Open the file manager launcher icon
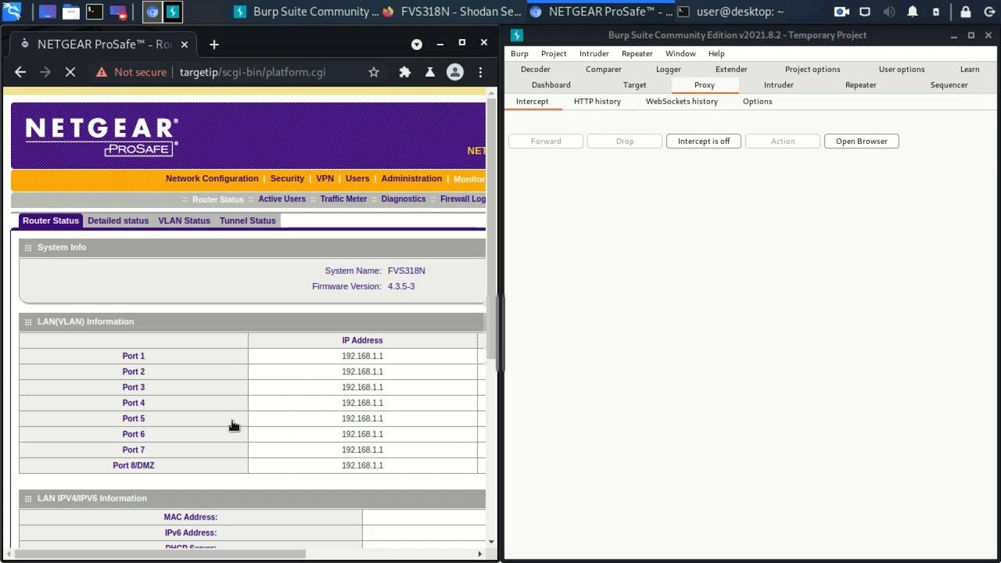This screenshot has height=563, width=1001. pyautogui.click(x=71, y=12)
